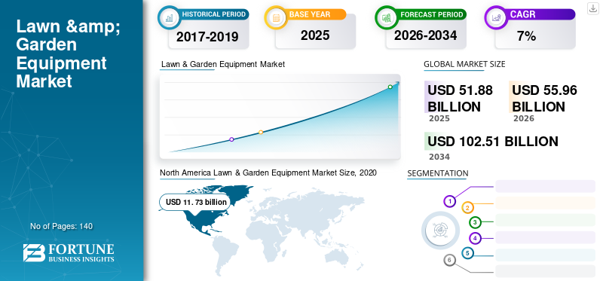Click the Base Year calendar icon

(276, 17)
